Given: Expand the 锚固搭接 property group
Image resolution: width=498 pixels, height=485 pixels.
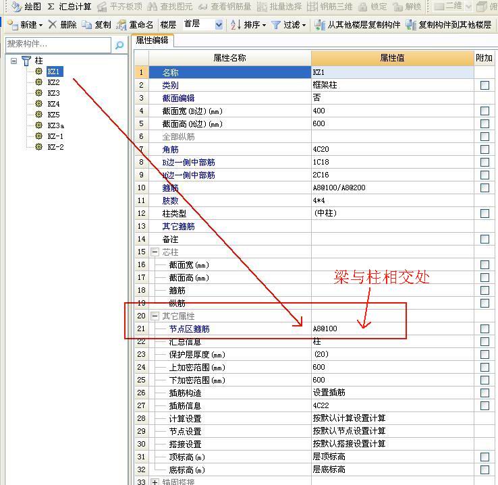Looking at the screenshot, I should pyautogui.click(x=155, y=482).
